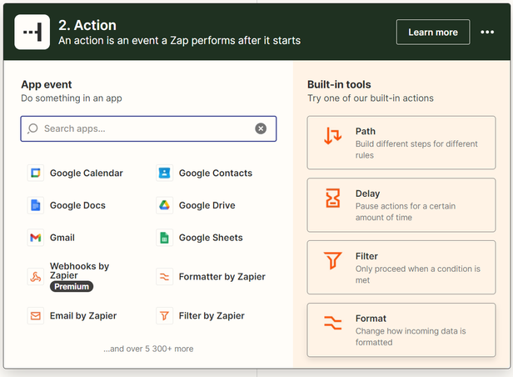This screenshot has width=513, height=377.
Task: Select the Email by Zapier icon
Action: click(x=35, y=316)
